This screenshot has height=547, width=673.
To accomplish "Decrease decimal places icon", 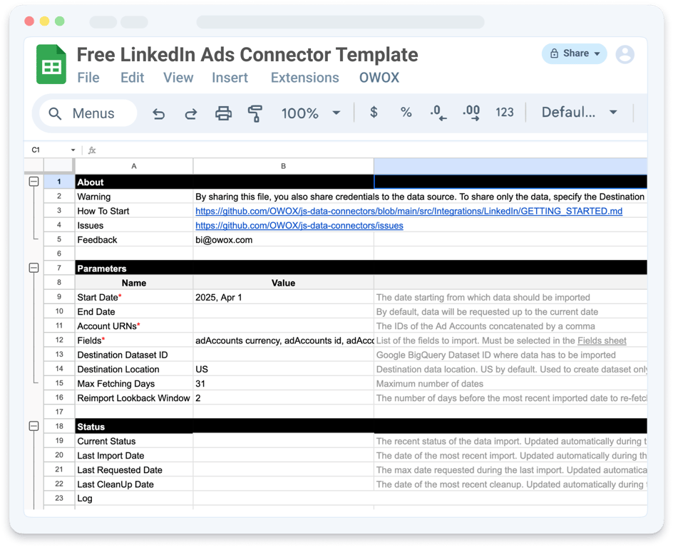I will coord(438,113).
